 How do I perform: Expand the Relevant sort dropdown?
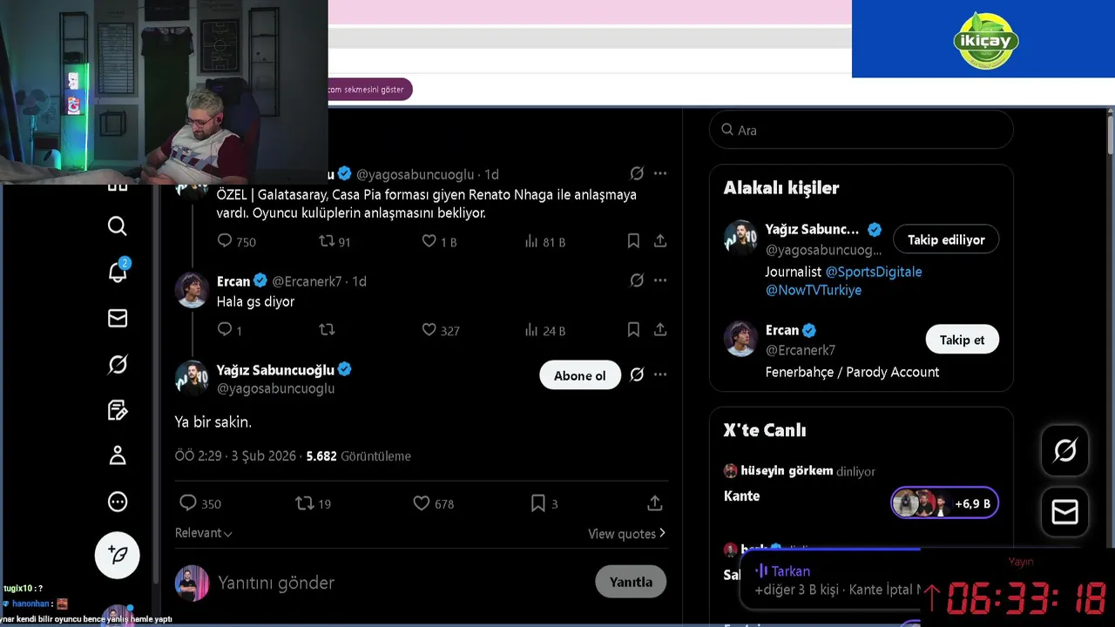(204, 533)
